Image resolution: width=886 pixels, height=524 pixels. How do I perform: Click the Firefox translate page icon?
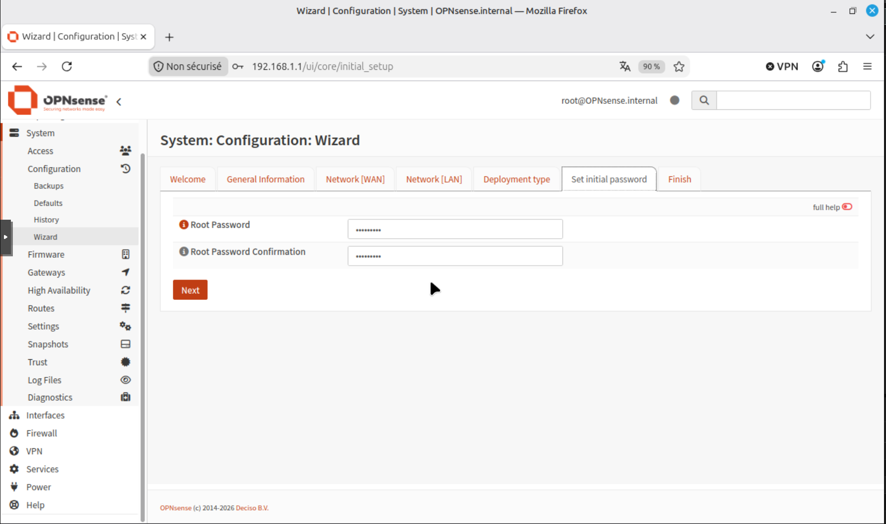point(625,66)
